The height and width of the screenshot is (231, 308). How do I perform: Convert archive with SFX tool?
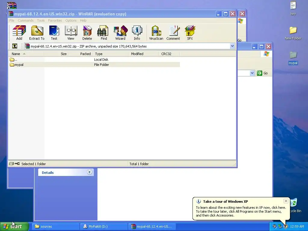tap(190, 33)
